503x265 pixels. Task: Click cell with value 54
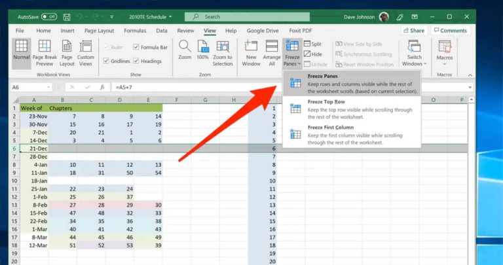click(x=148, y=173)
